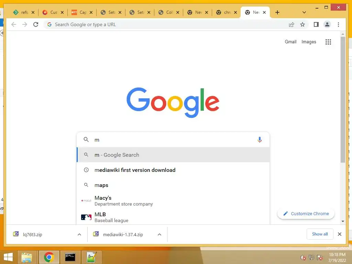Open File Explorer from the taskbar
This screenshot has height=264, width=352.
click(27, 257)
